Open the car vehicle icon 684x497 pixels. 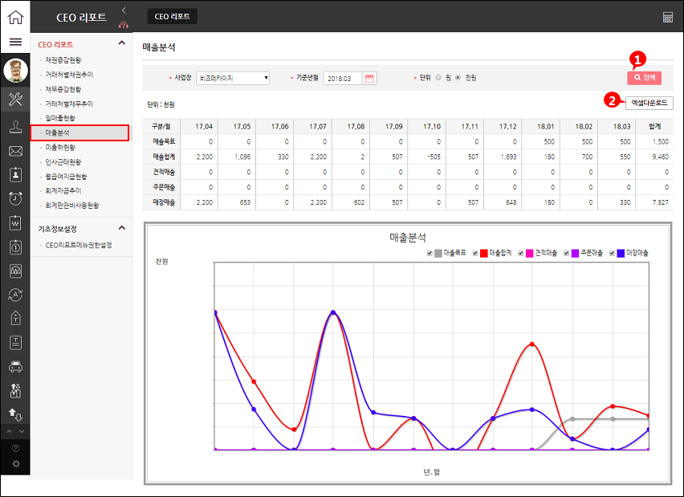[15, 367]
